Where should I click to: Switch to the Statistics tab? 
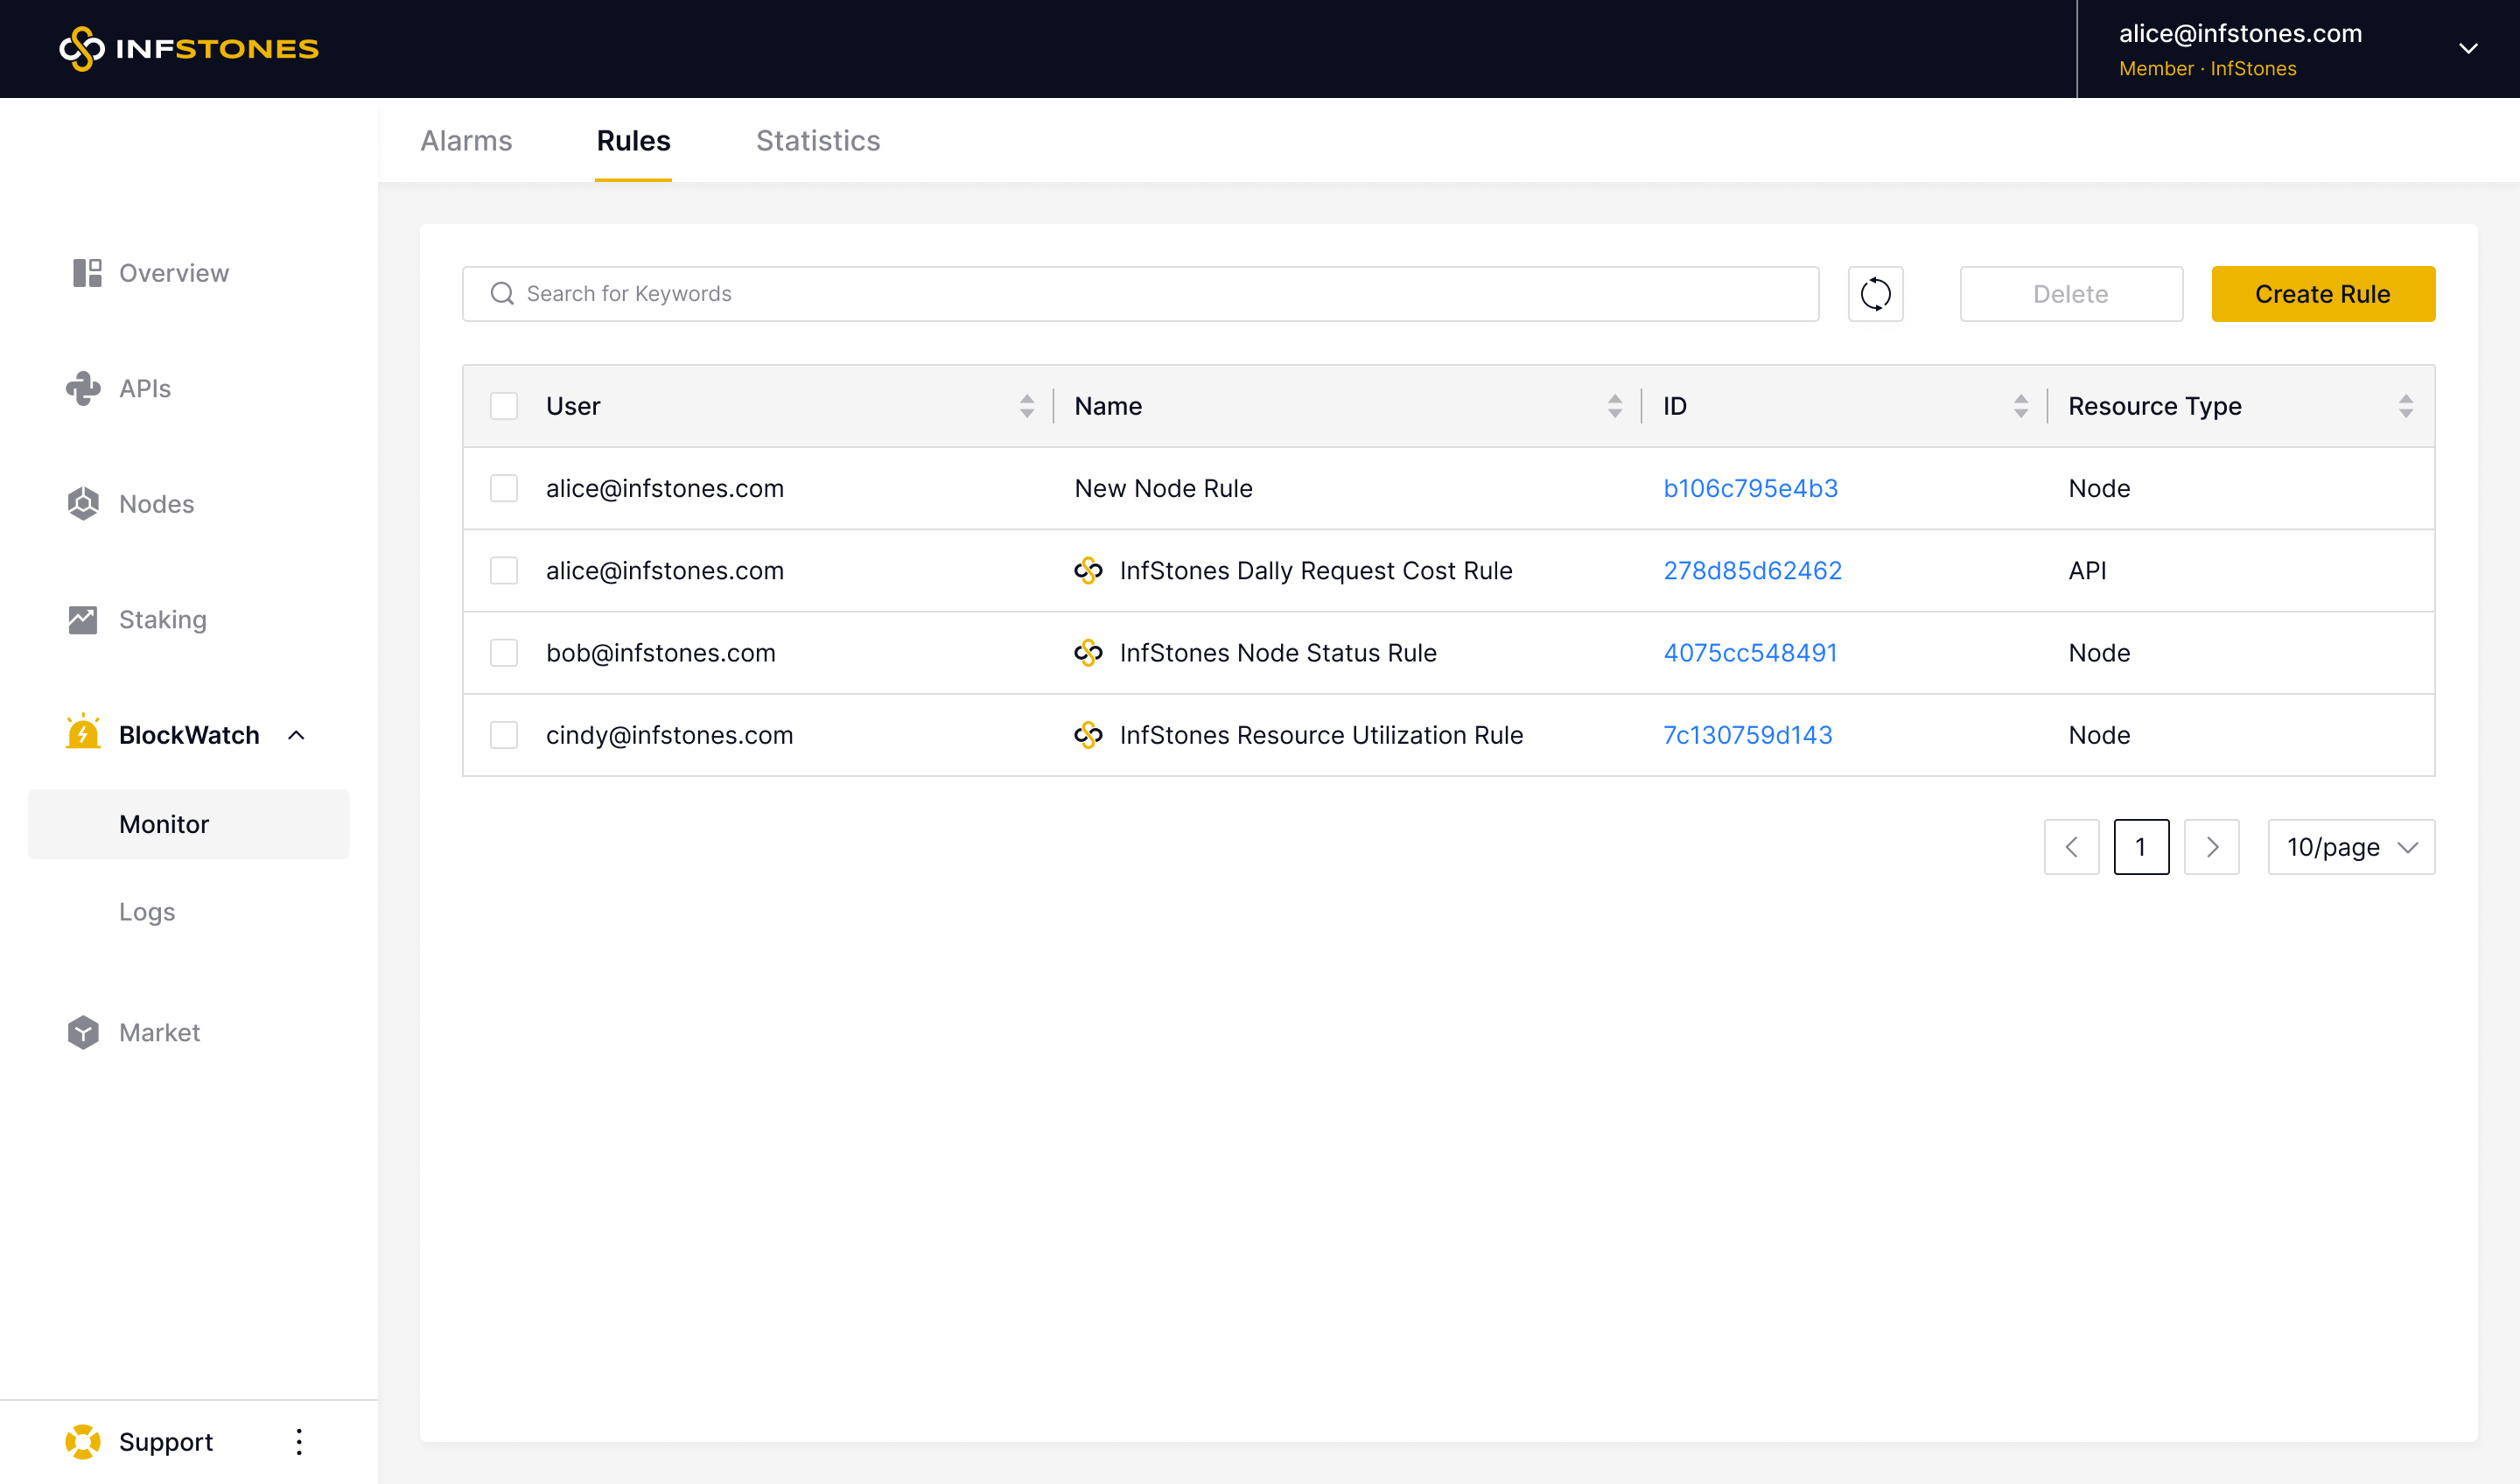[817, 141]
